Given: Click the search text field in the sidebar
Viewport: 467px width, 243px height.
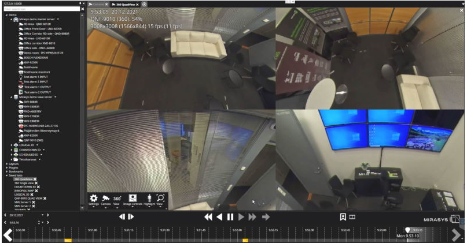Looking at the screenshot, I should (39, 9).
